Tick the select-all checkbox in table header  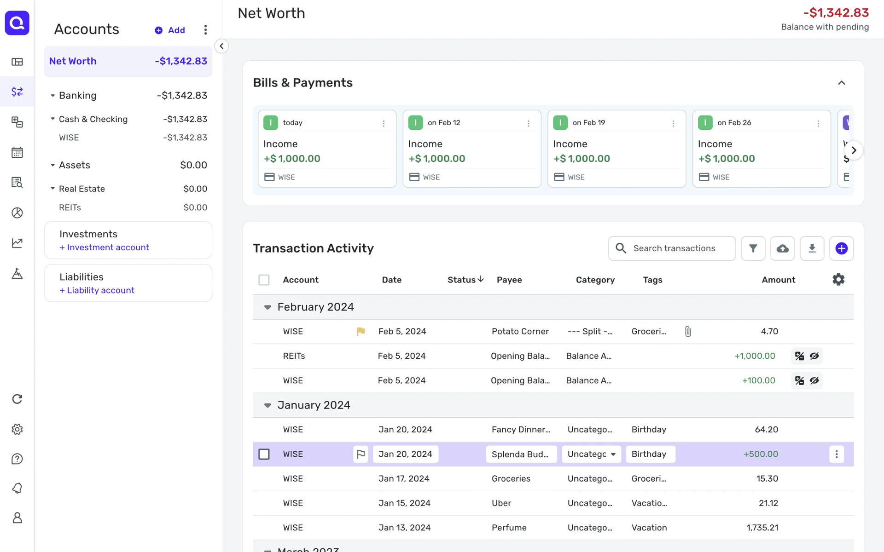coord(264,280)
